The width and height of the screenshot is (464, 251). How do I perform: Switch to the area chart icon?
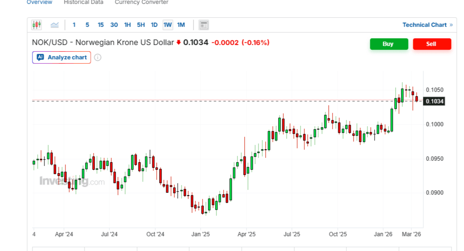pyautogui.click(x=54, y=25)
